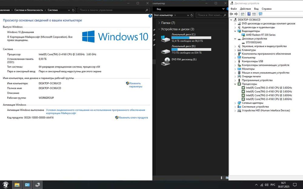This screenshot has height=189, width=303.
Task: Click magnifier icon in Control Panel search box
Action: pos(147,10)
